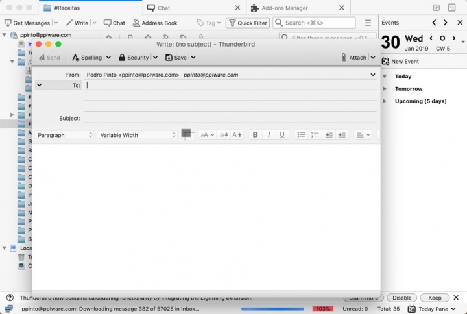Increase text indent
The image size is (467, 314).
point(342,135)
